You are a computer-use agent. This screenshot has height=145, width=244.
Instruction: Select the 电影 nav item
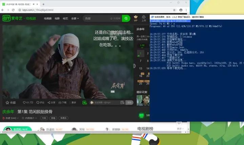tap(57, 19)
